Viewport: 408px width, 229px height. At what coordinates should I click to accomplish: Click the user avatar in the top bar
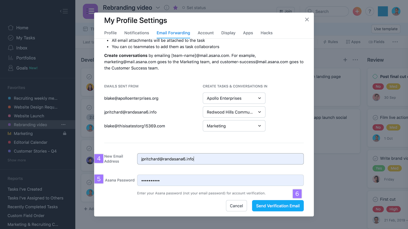[x=396, y=11]
